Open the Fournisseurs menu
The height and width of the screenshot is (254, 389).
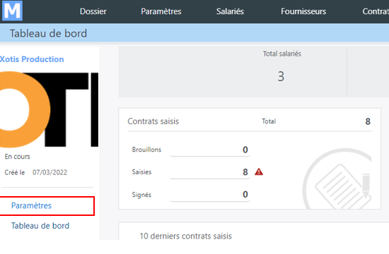[303, 11]
